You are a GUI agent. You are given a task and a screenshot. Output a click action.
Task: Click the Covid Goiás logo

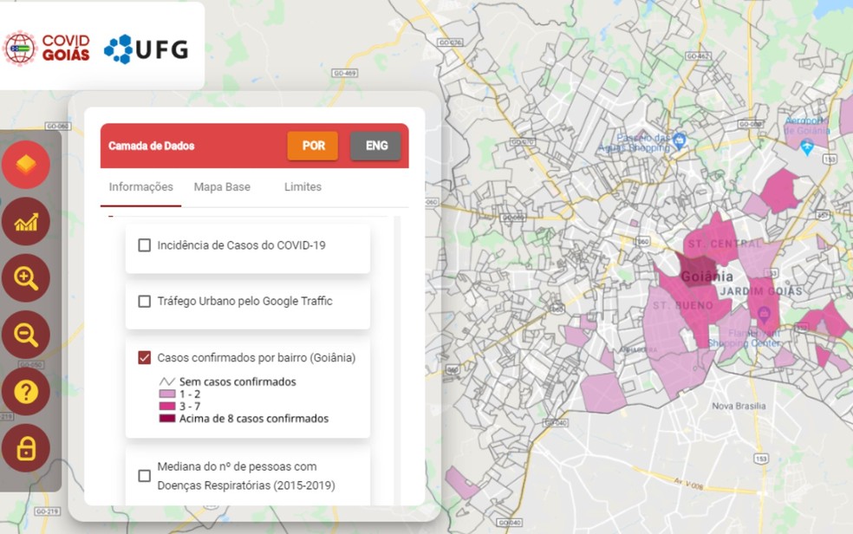coord(47,49)
